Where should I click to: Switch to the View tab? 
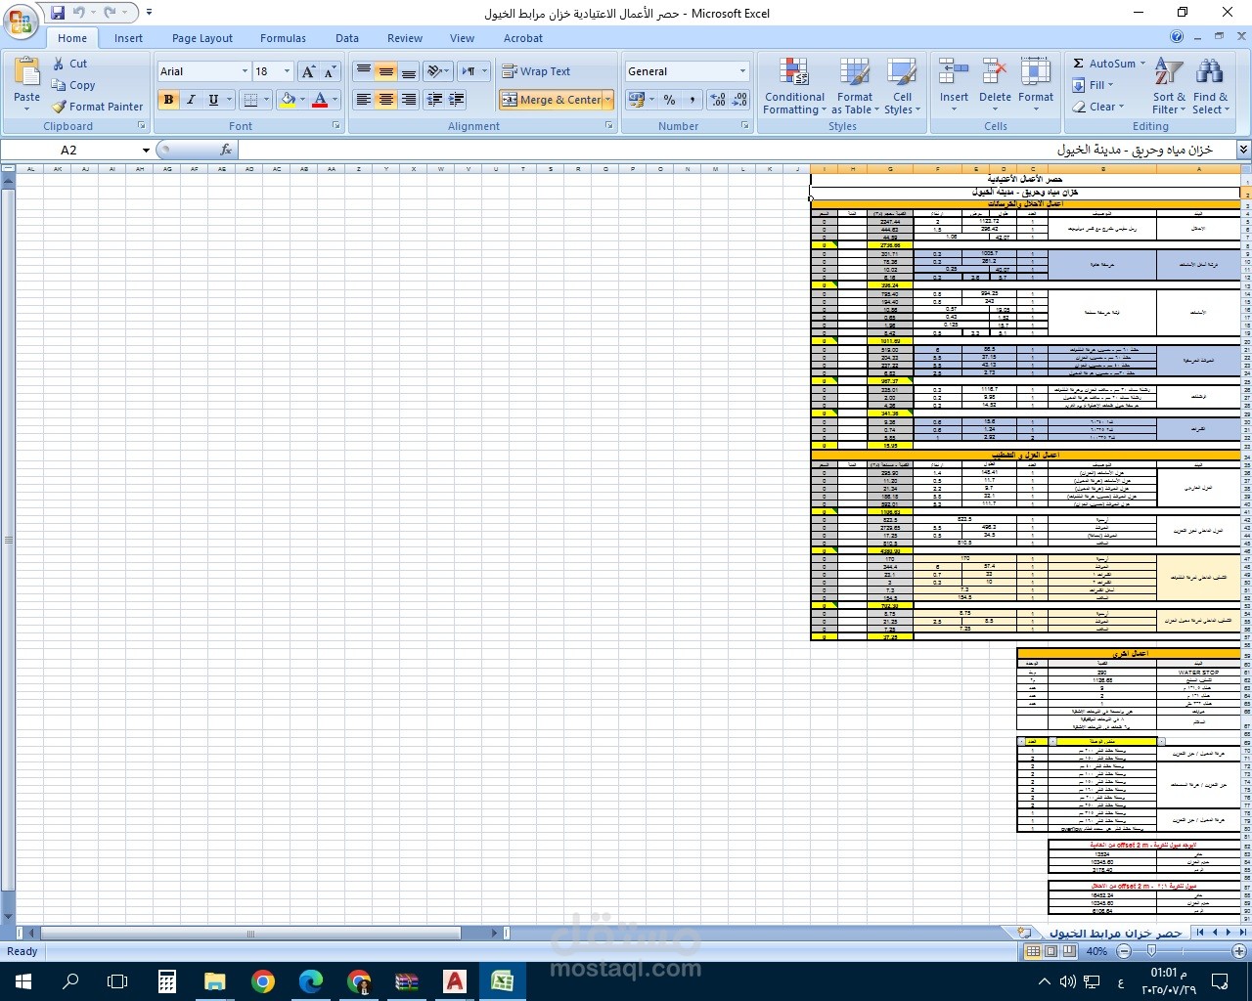point(462,38)
